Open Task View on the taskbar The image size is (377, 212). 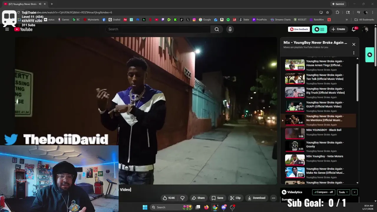(198, 207)
